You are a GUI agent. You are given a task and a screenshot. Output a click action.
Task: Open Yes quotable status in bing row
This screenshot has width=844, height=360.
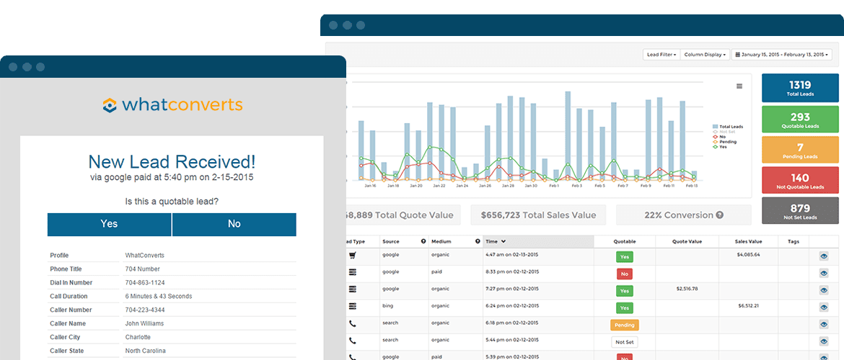(x=625, y=308)
